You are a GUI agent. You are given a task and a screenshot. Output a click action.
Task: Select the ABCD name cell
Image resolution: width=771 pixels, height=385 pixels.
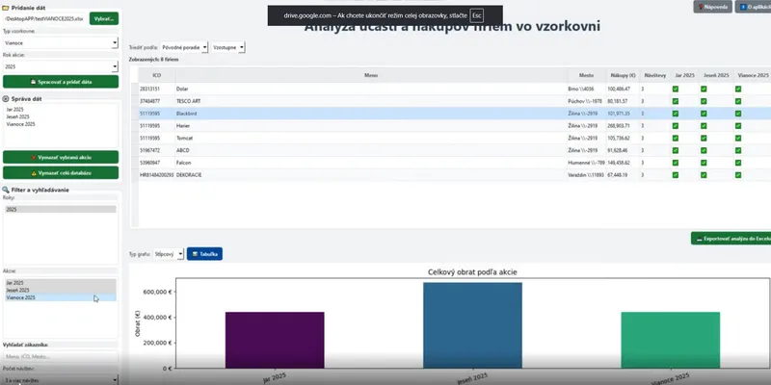[371, 150]
